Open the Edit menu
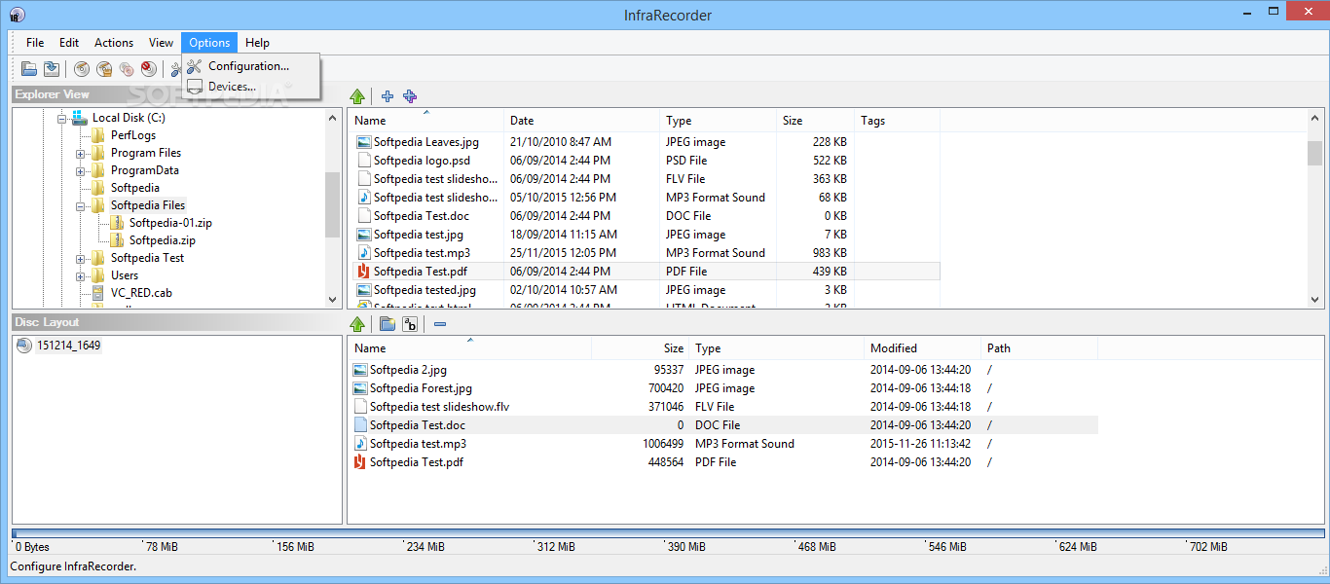This screenshot has width=1330, height=584. coord(69,42)
